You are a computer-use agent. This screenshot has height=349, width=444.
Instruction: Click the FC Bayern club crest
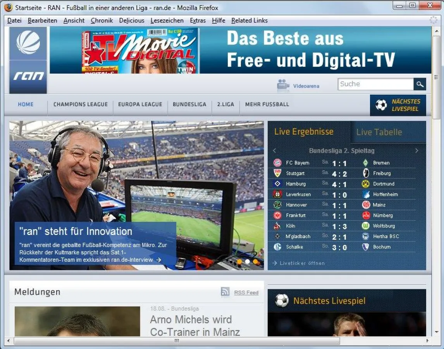coord(277,163)
